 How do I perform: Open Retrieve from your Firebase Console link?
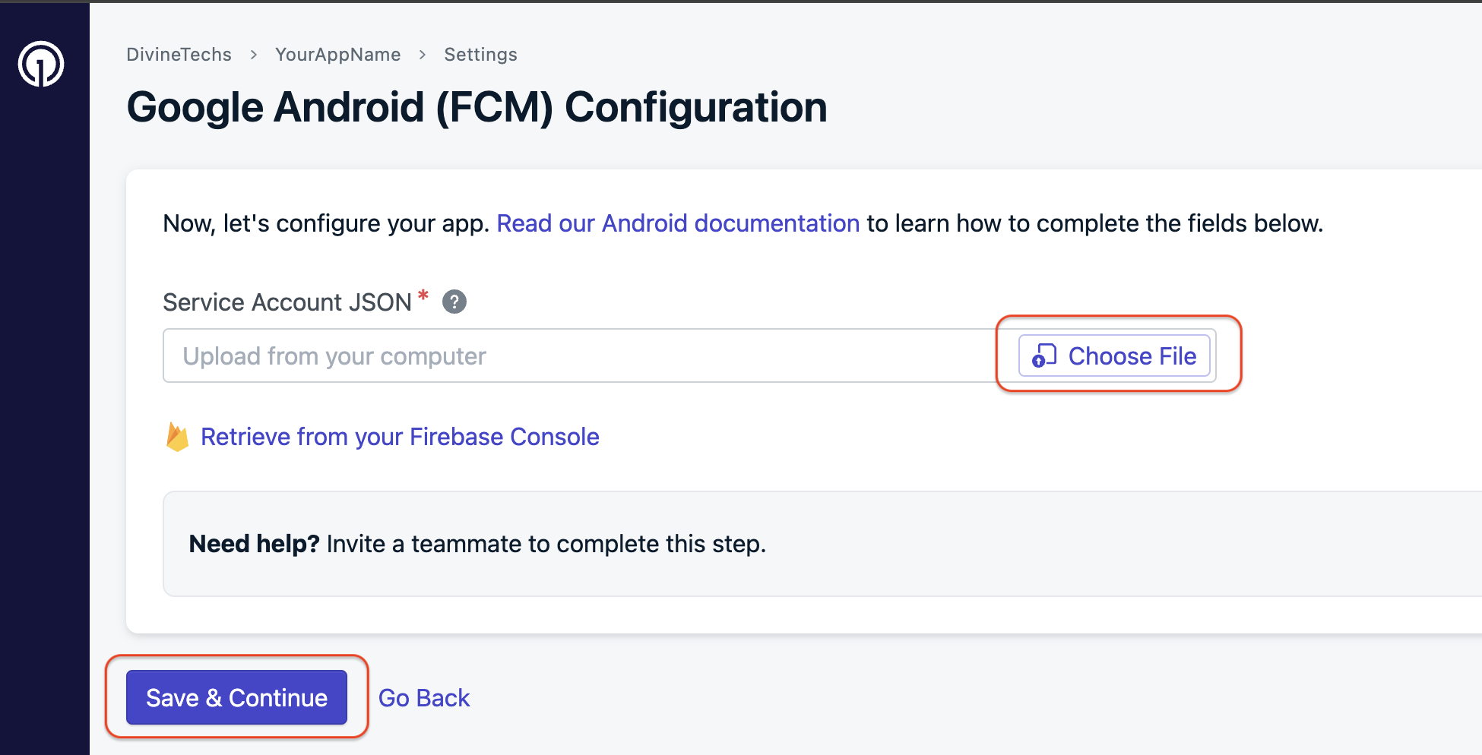(400, 437)
